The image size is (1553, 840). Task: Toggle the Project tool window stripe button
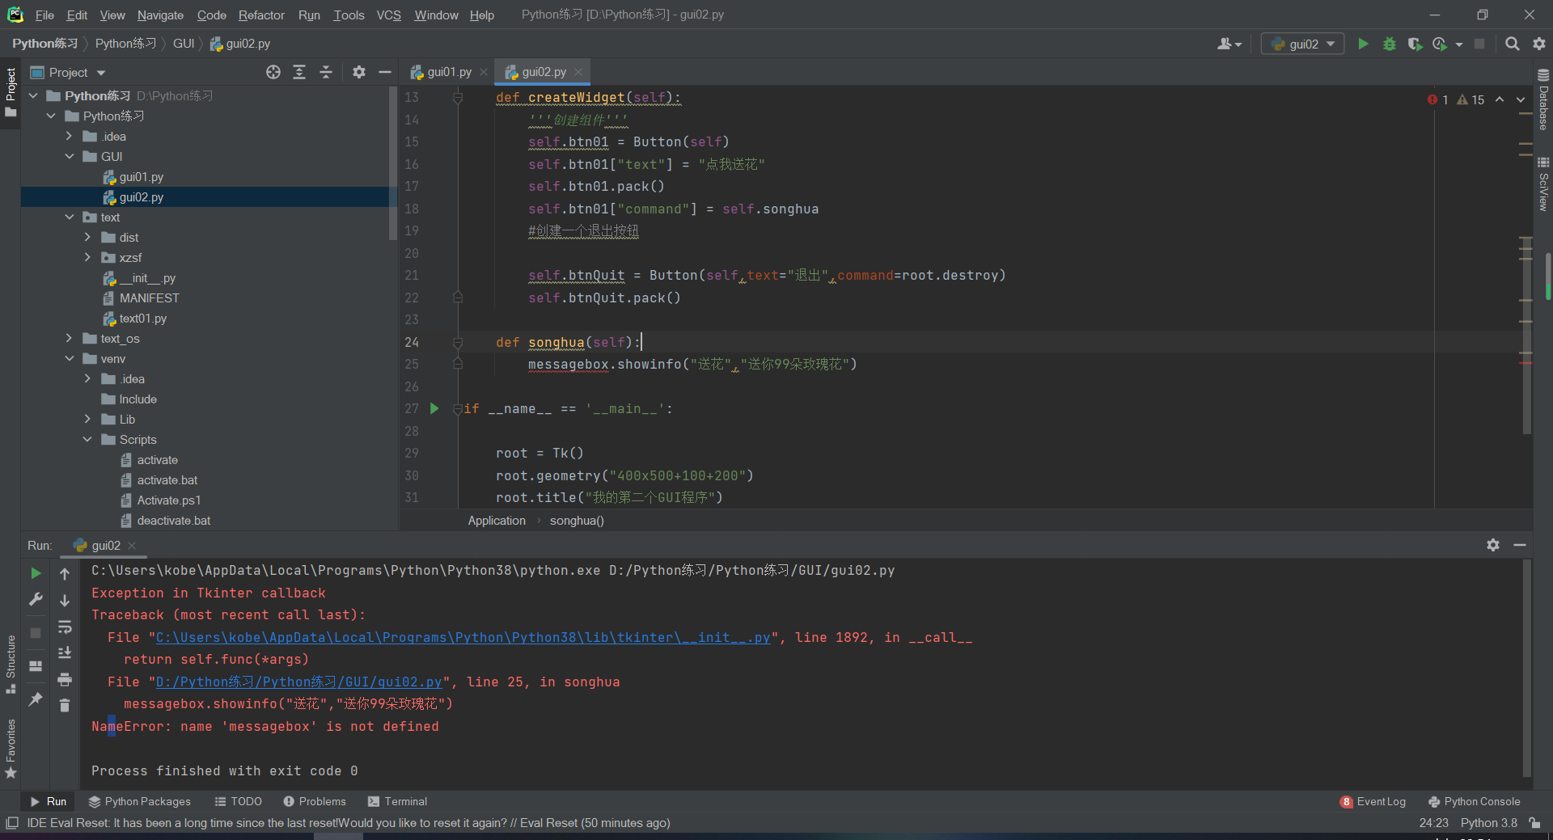click(x=11, y=91)
